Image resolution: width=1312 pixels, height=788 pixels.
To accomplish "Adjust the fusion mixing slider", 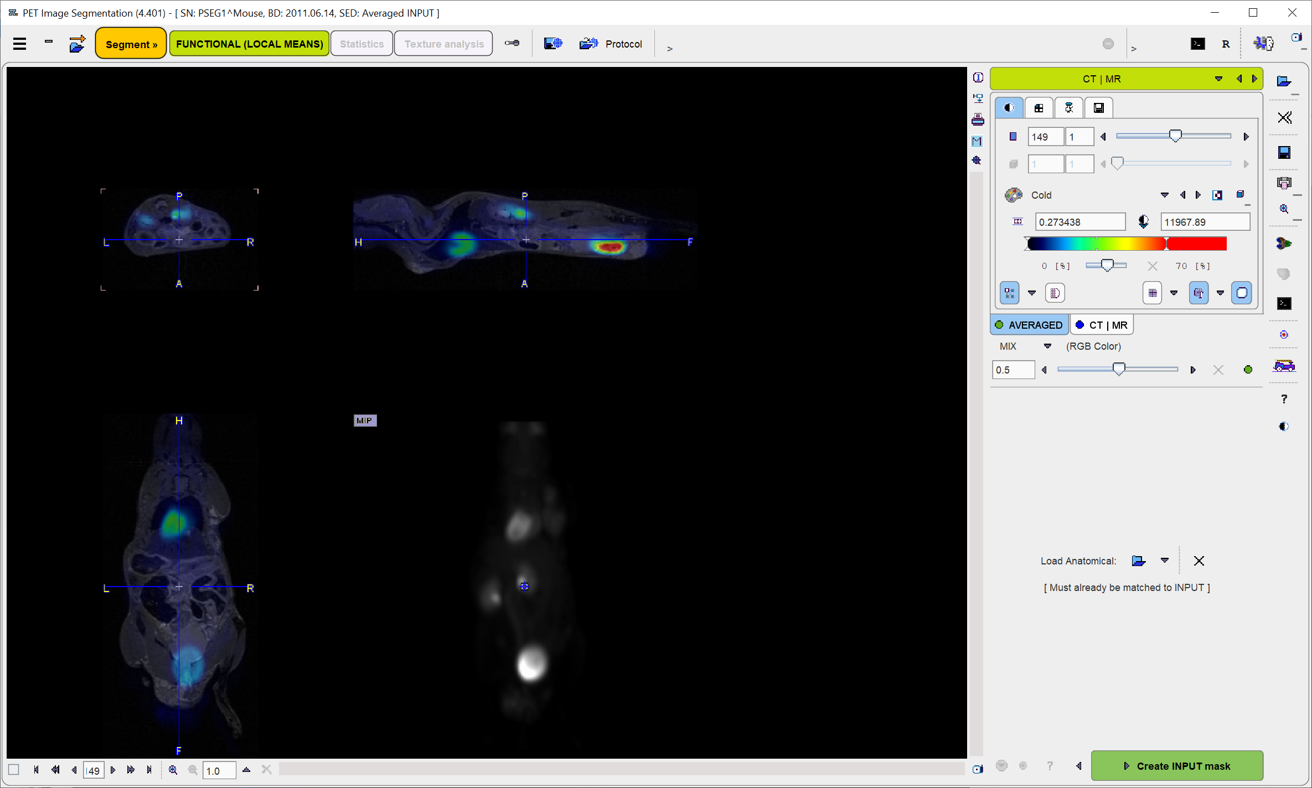I will coord(1118,369).
